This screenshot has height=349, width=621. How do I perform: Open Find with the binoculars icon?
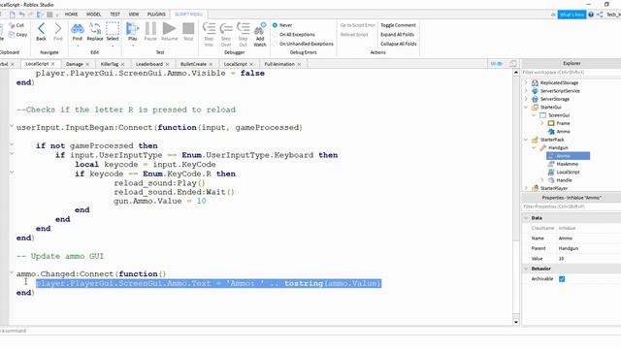coord(78,28)
